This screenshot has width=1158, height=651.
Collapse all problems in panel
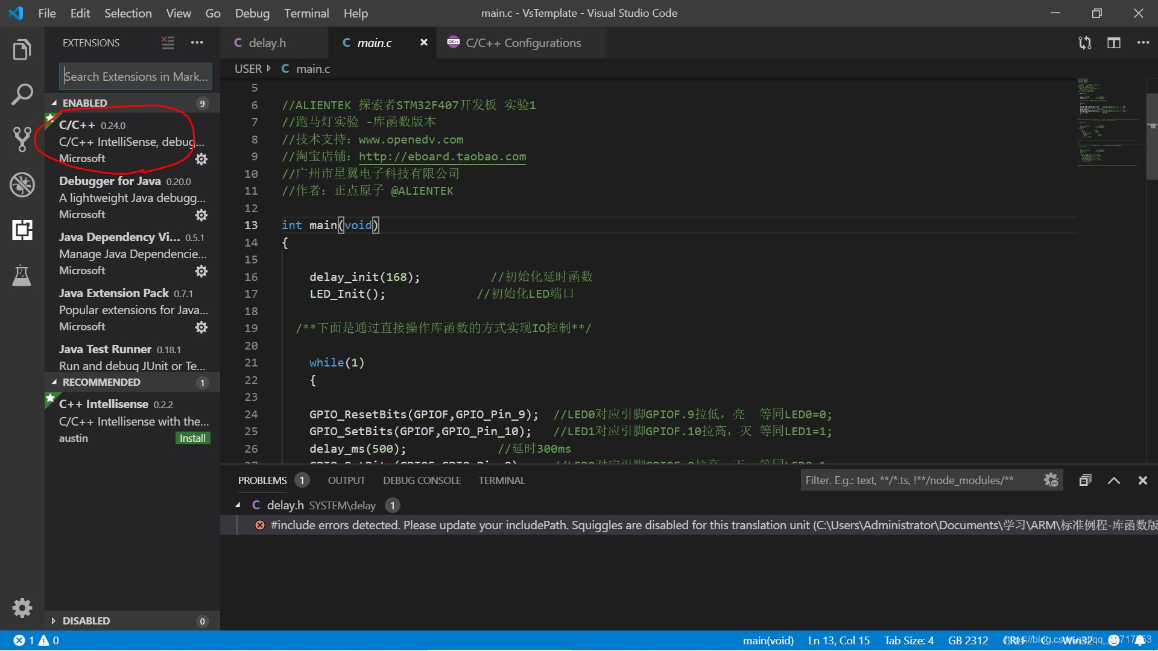click(1085, 480)
